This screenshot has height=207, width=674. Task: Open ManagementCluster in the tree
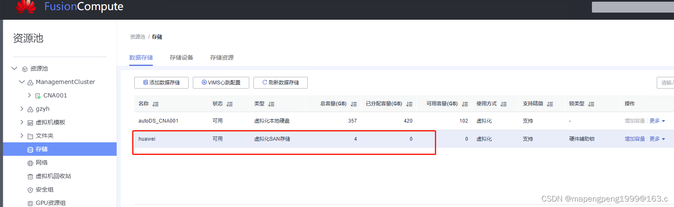[x=65, y=82]
